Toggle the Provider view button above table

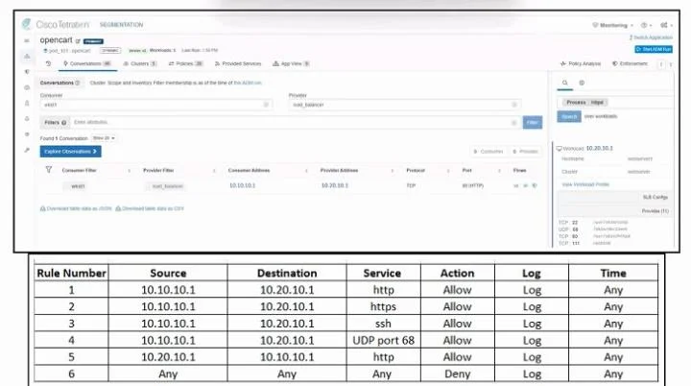click(526, 152)
